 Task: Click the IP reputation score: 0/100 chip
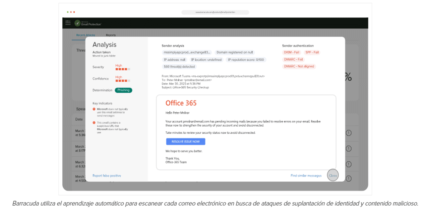(246, 60)
